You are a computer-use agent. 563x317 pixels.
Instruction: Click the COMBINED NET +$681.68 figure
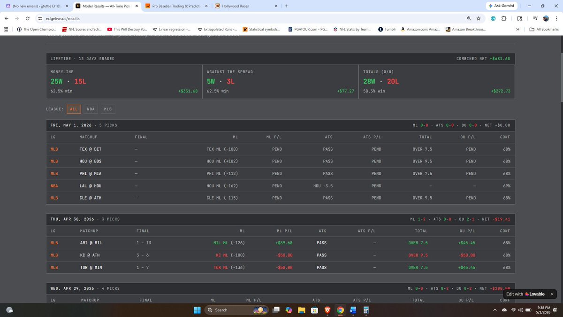click(483, 59)
